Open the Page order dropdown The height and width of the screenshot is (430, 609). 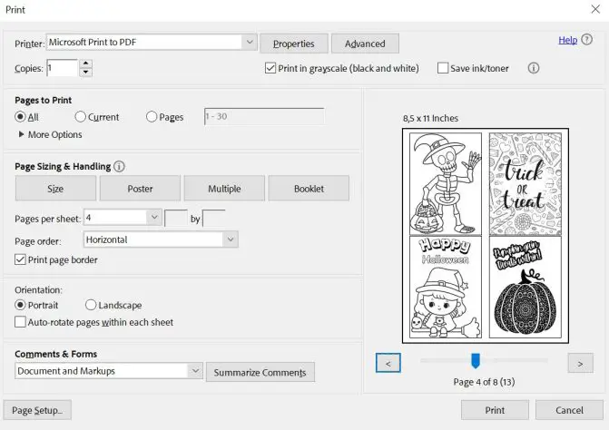coord(231,239)
